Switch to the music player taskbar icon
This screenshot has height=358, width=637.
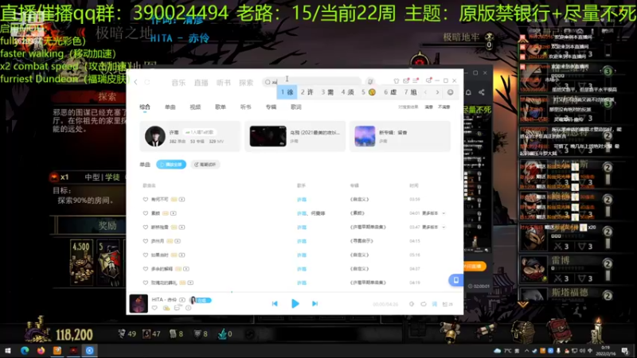pos(90,351)
